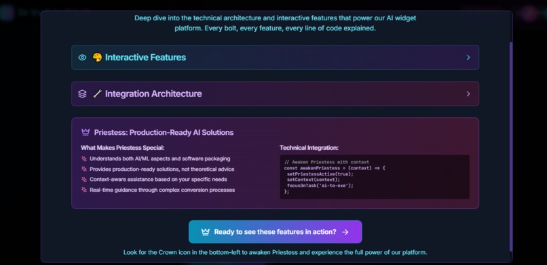
Task: Expand the Integration Architecture chevron arrow
Action: pyautogui.click(x=468, y=94)
